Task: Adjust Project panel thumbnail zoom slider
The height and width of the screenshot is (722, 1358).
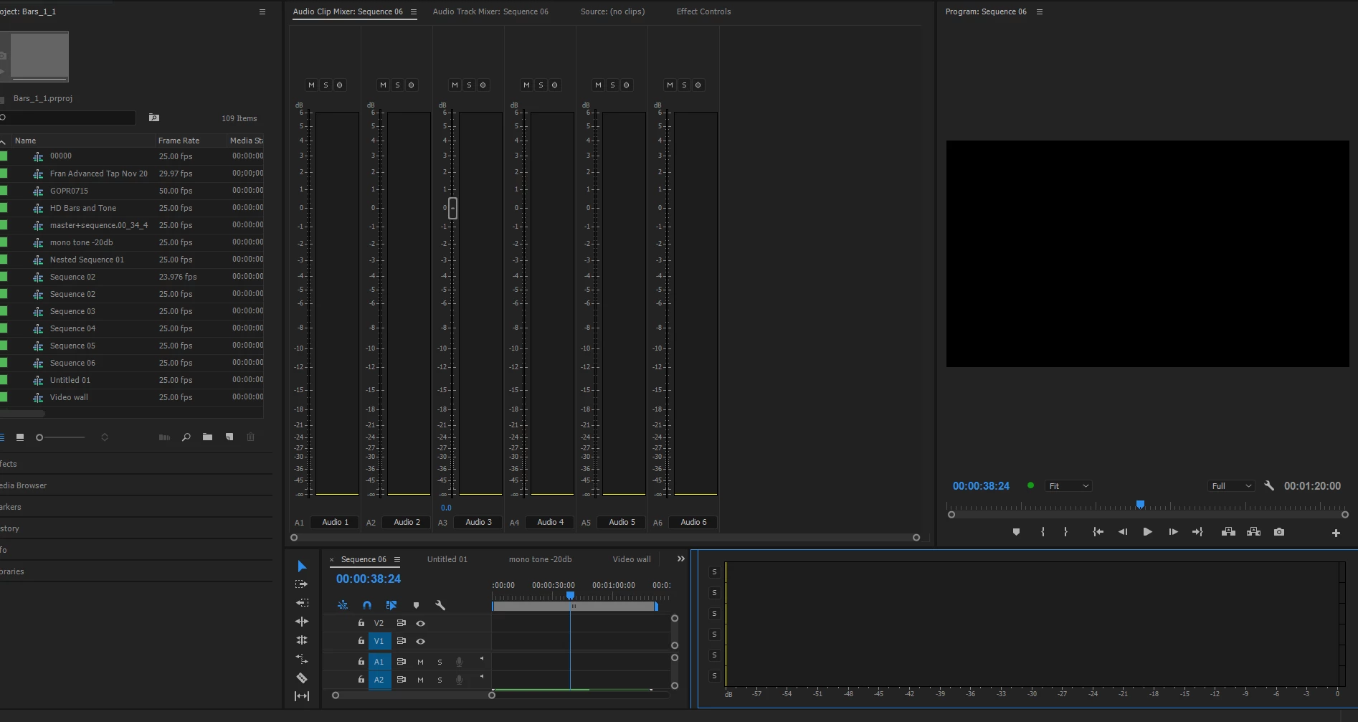Action: [60, 437]
